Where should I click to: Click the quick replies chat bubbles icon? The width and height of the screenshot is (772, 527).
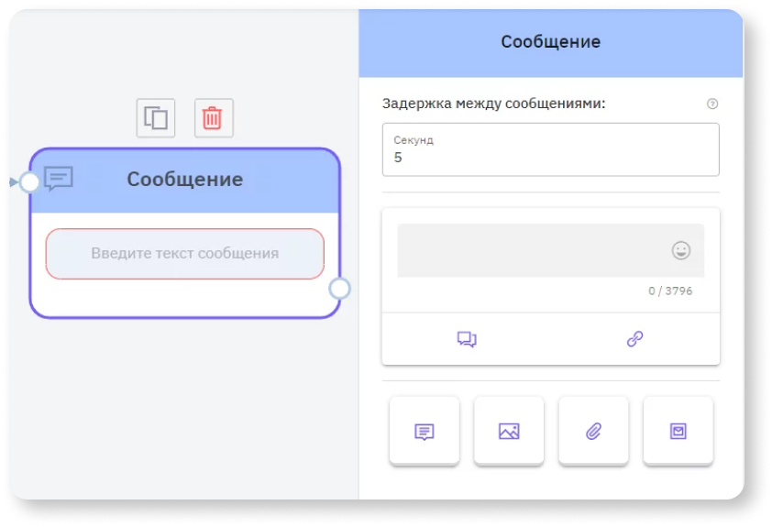467,339
